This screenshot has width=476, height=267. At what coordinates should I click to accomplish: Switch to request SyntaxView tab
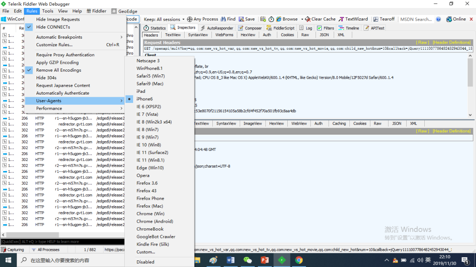[198, 35]
